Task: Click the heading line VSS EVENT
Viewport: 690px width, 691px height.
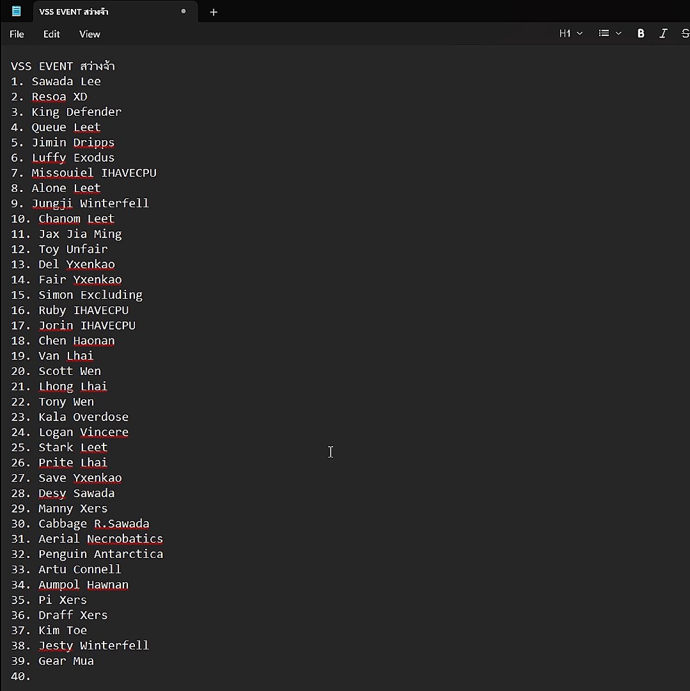Action: click(x=63, y=66)
